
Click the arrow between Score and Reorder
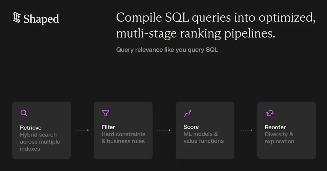(246, 130)
